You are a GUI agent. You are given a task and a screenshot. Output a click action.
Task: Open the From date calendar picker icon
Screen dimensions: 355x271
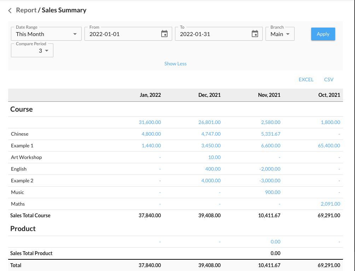point(164,34)
